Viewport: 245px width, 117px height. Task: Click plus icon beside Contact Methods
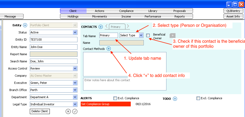108,49
